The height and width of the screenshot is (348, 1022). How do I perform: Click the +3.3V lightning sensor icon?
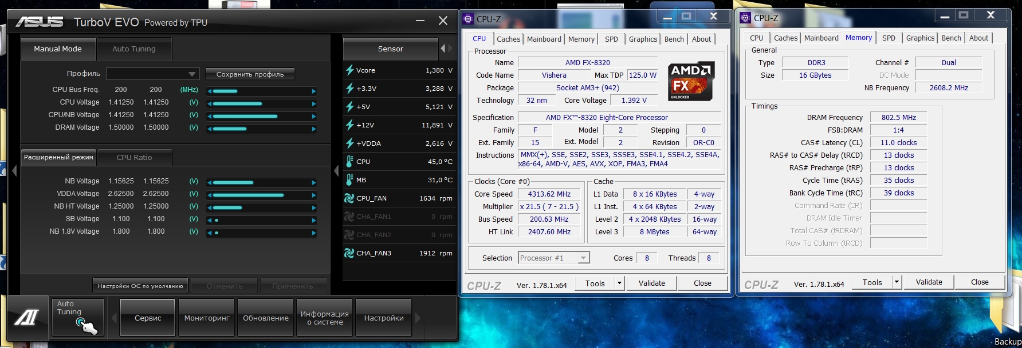pos(349,89)
